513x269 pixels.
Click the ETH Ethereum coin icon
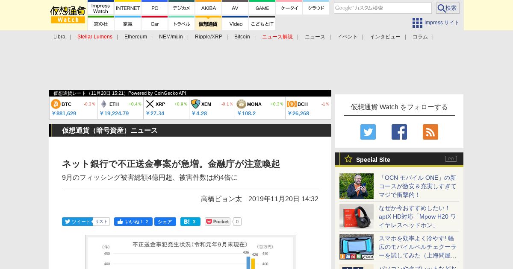[x=103, y=104]
